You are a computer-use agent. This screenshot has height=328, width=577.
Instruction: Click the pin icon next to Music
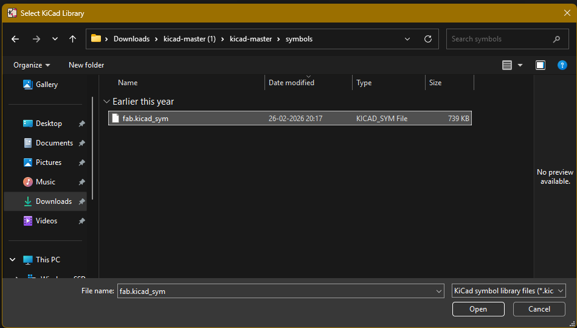81,182
